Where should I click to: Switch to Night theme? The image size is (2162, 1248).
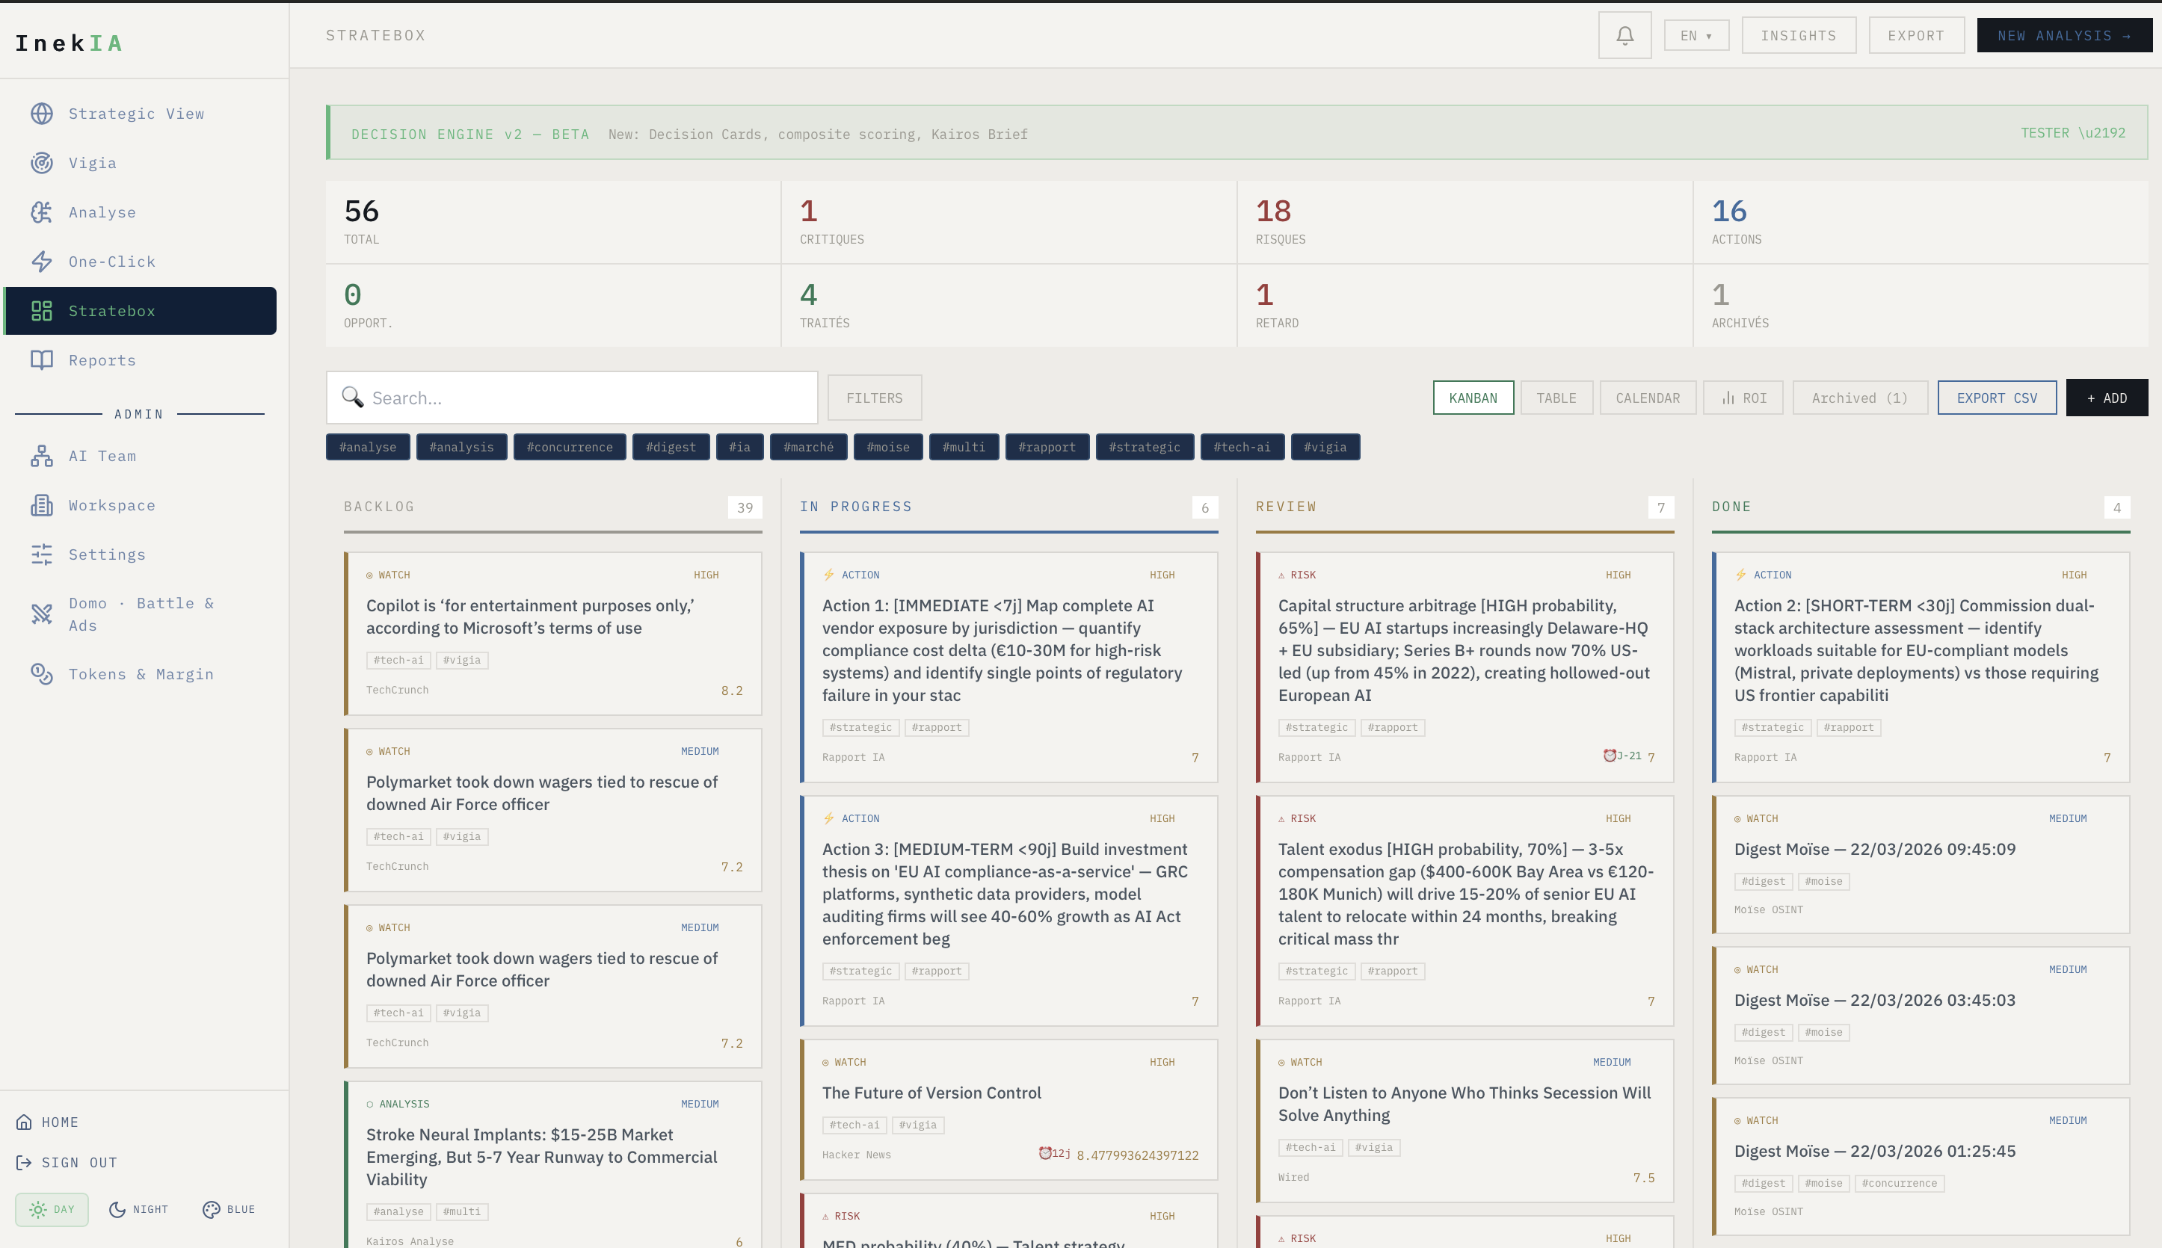pyautogui.click(x=139, y=1209)
